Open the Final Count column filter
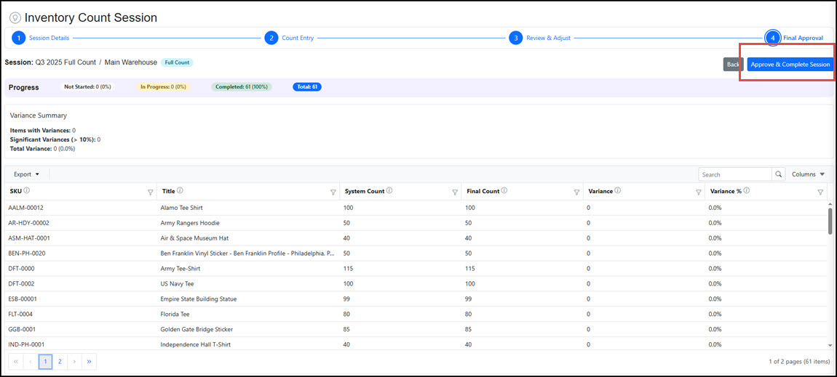This screenshot has height=377, width=837. point(576,192)
